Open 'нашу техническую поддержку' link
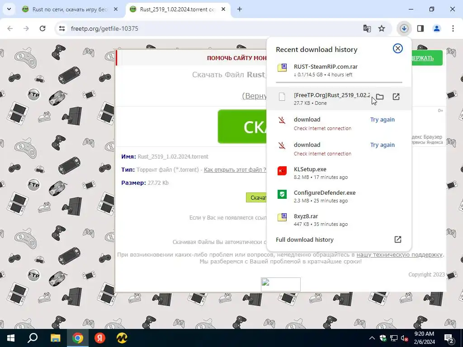This screenshot has width=463, height=347. click(x=400, y=254)
